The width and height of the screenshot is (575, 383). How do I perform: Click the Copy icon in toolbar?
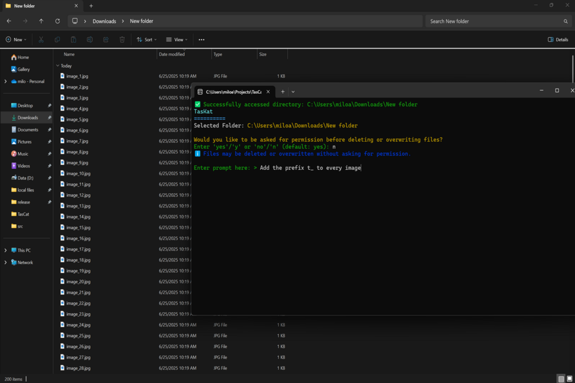point(57,39)
